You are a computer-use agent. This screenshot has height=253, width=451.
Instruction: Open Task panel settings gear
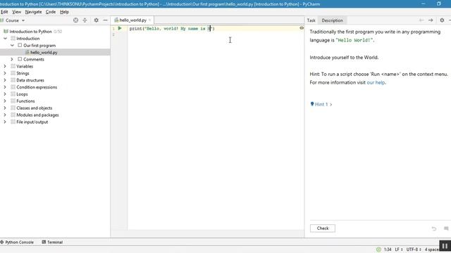[x=442, y=20]
